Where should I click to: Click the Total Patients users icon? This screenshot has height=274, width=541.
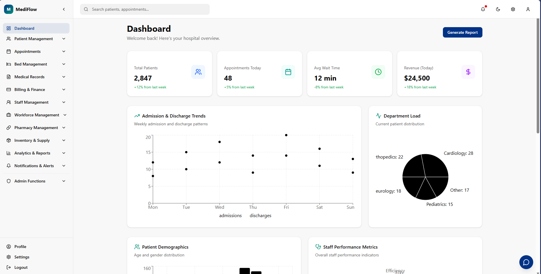point(198,72)
